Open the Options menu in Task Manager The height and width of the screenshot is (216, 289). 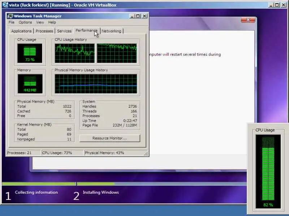[x=25, y=22]
